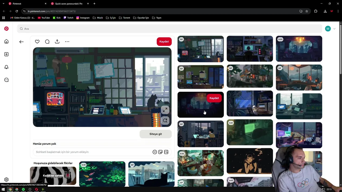This screenshot has height=192, width=342.
Task: Open the Instagram bookmark
Action: [x=83, y=18]
